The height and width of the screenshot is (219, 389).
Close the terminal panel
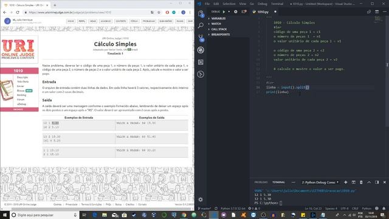[x=385, y=182]
